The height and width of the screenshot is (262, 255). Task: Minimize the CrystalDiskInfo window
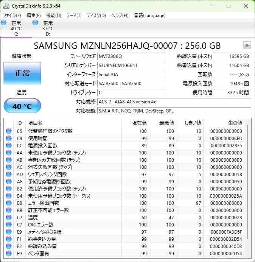[211, 6]
